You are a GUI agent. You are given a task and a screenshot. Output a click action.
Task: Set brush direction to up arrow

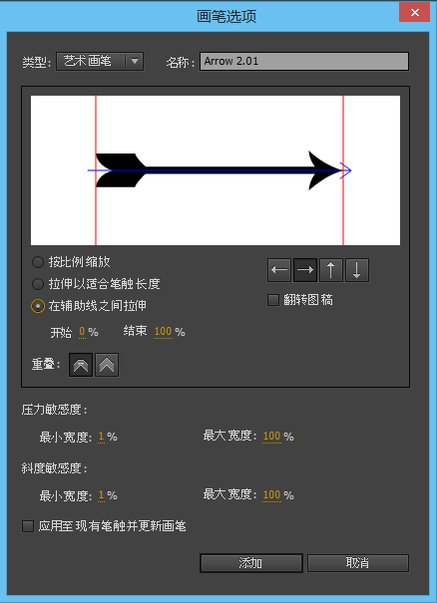pyautogui.click(x=331, y=270)
